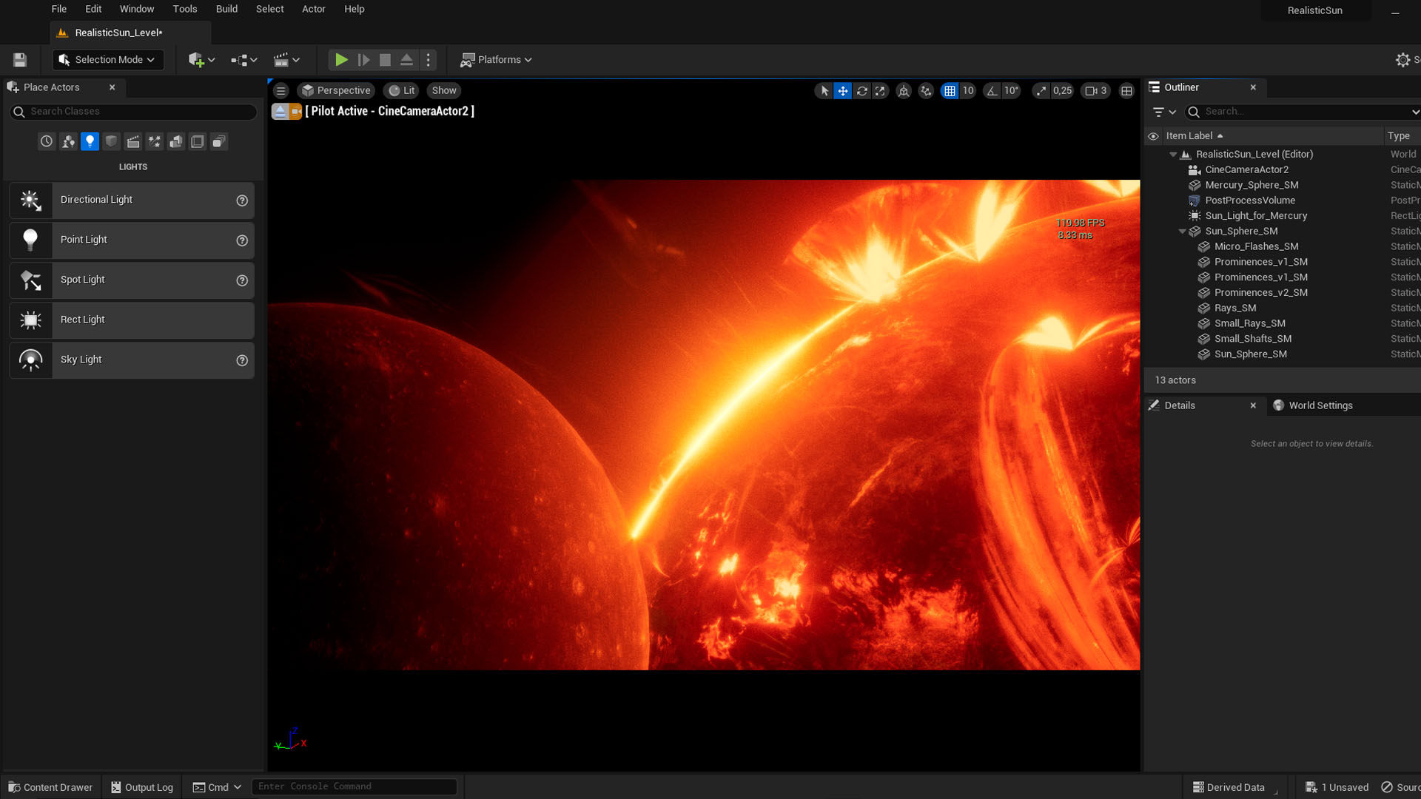This screenshot has width=1421, height=799.
Task: Click the Search Classes input field
Action: [x=141, y=111]
